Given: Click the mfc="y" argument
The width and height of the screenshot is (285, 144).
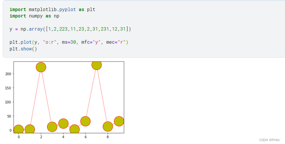Looking at the screenshot, I should click(x=91, y=42).
